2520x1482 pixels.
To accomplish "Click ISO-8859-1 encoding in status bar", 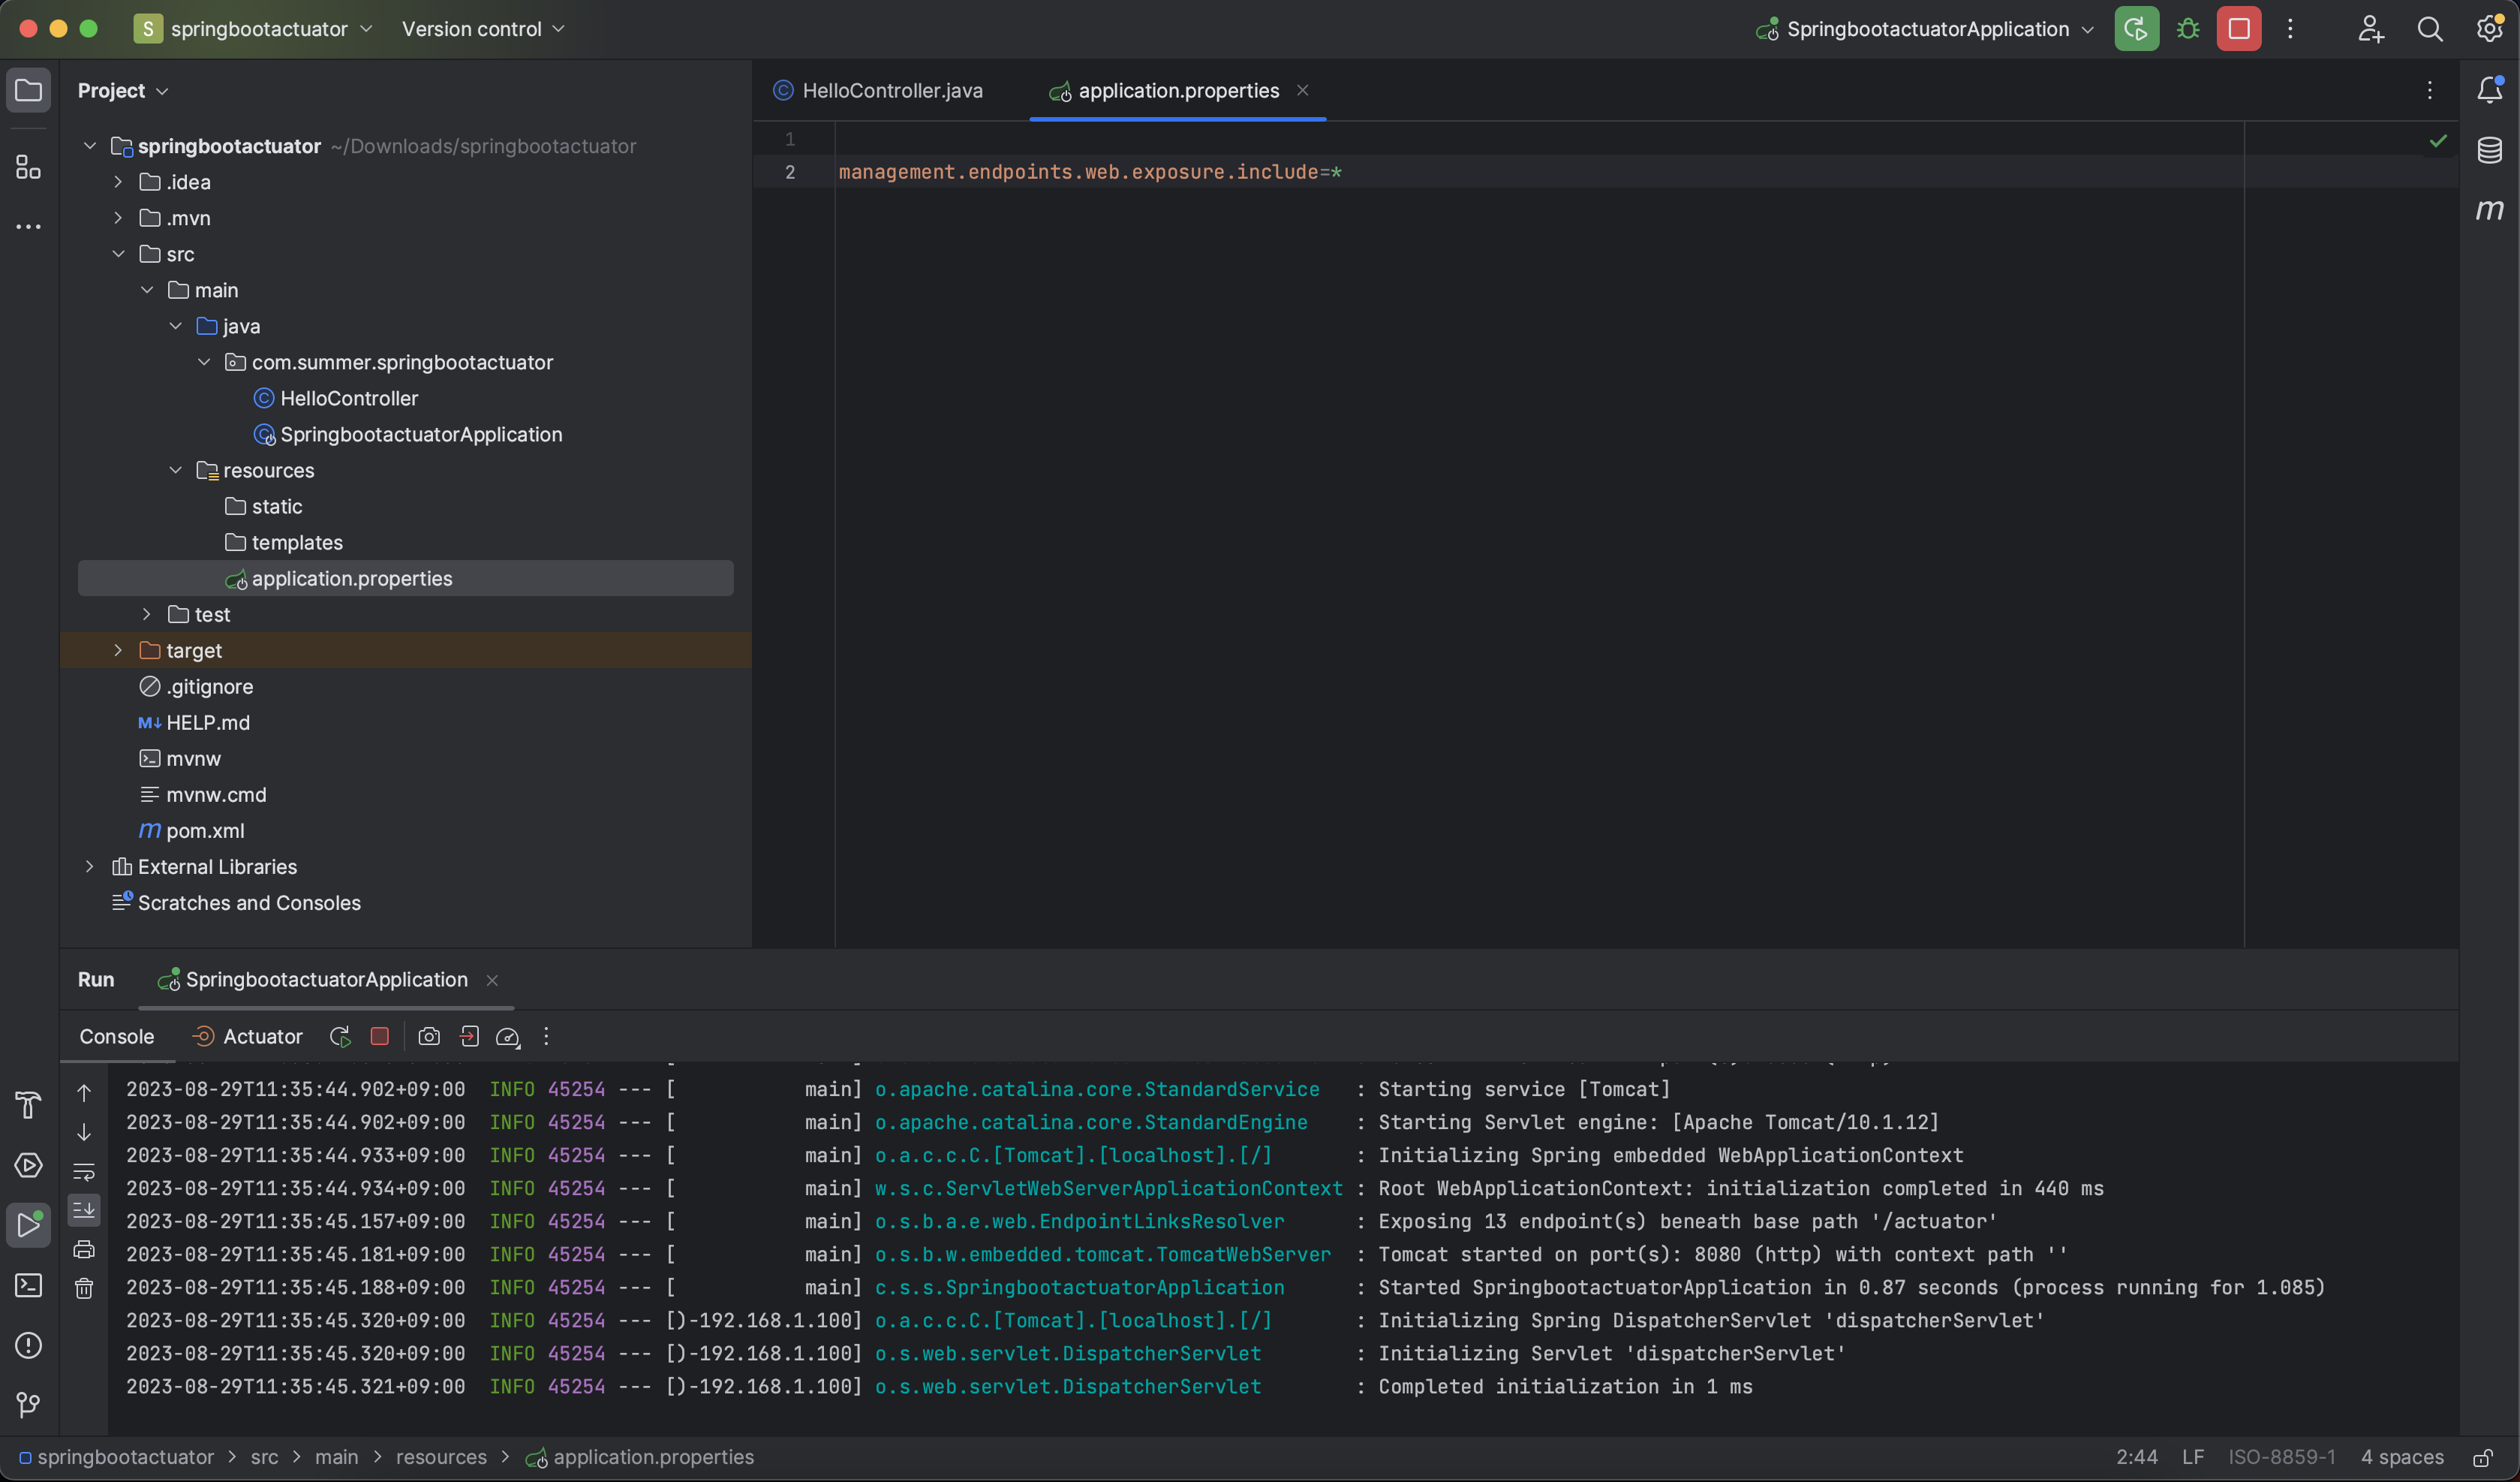I will [2282, 1458].
